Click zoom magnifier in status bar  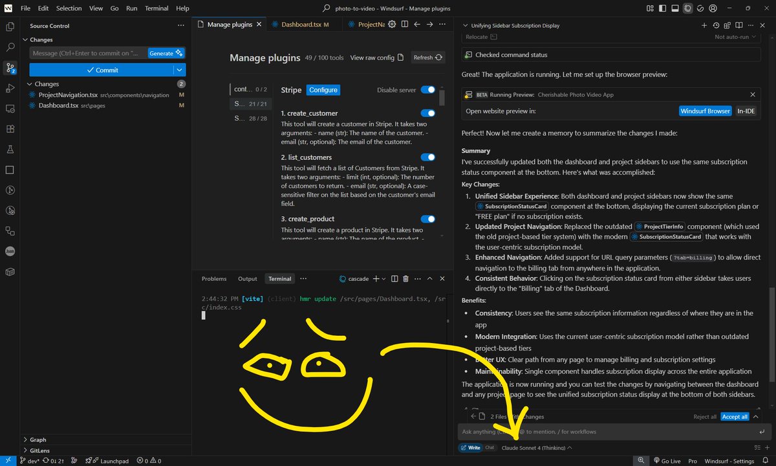[641, 461]
